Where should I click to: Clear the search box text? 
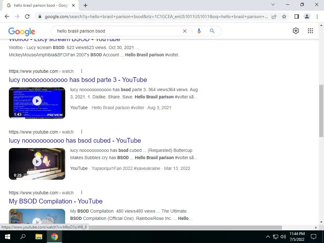coord(185,31)
